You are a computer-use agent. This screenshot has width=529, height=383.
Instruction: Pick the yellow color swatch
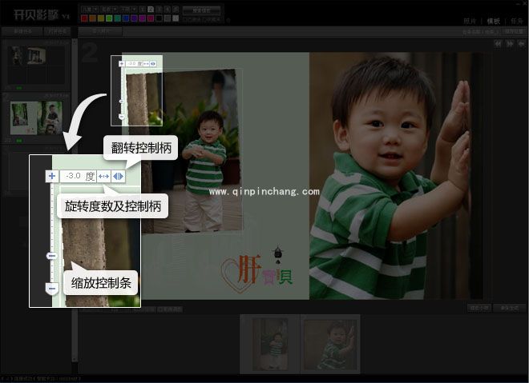coord(101,18)
